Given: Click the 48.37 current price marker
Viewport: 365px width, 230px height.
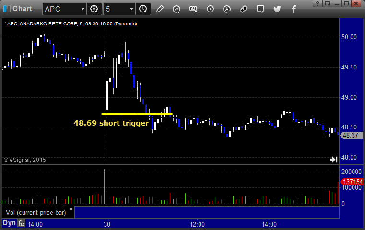Looking at the screenshot, I should [351, 135].
